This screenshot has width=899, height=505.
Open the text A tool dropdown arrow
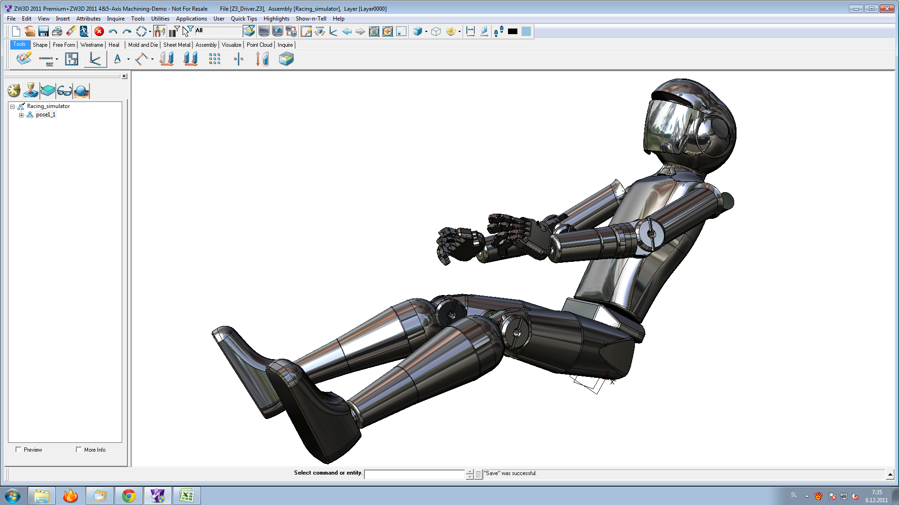point(128,59)
